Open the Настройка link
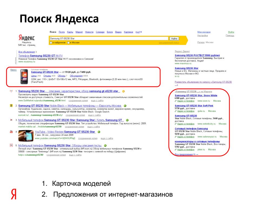The height and width of the screenshot is (208, 277). 202,35
